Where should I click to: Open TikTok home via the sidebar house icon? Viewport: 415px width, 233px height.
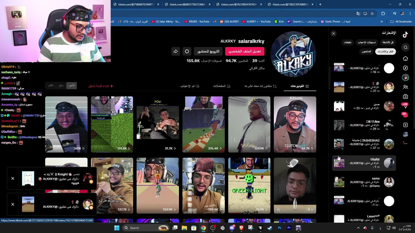[x=405, y=59]
